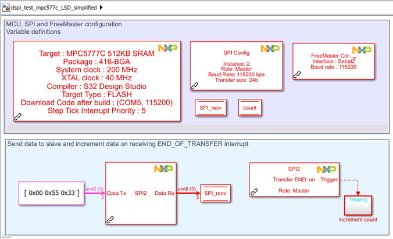Click the NXP logo on the FreeMaster Config block

point(362,50)
